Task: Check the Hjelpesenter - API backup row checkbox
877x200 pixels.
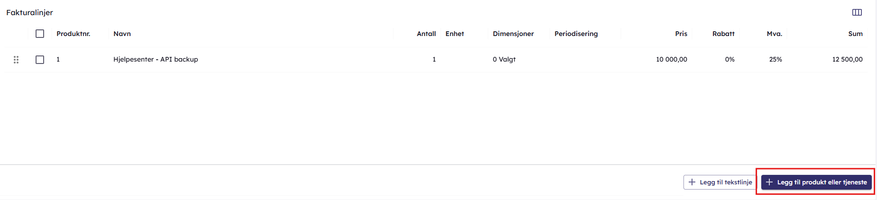Action: coord(40,60)
